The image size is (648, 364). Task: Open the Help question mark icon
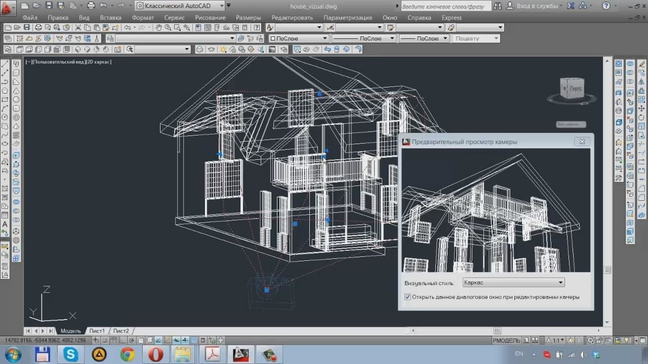pyautogui.click(x=606, y=6)
